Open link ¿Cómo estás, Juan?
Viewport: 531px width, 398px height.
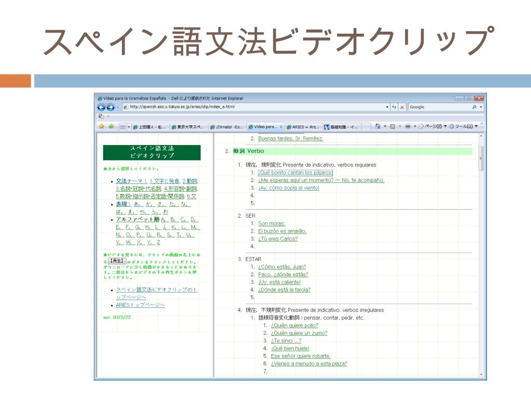tap(282, 267)
